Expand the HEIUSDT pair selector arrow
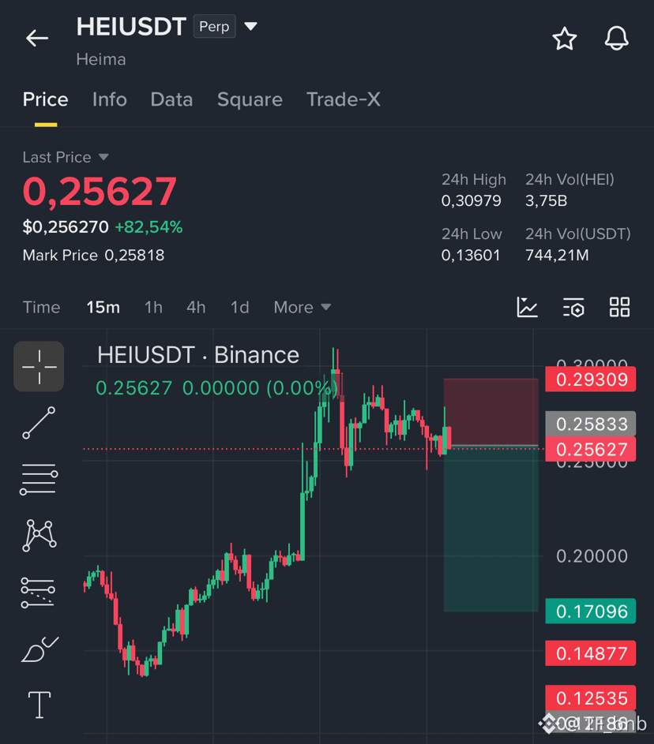The image size is (654, 744). tap(250, 26)
